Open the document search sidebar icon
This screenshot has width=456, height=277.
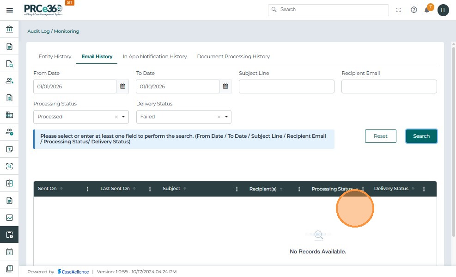9,63
